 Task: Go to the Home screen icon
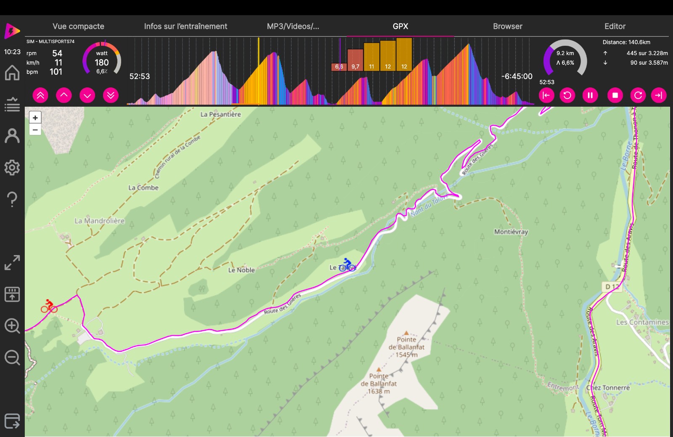12,73
